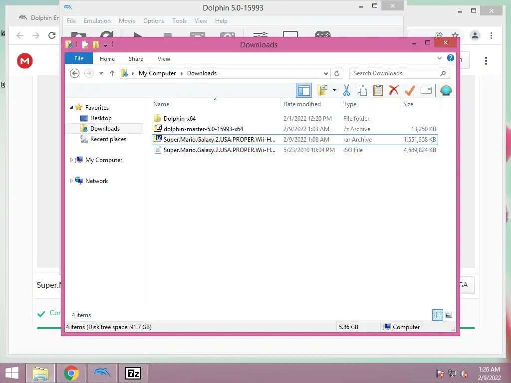
Task: Click the clipboard Paste icon
Action: tap(378, 90)
